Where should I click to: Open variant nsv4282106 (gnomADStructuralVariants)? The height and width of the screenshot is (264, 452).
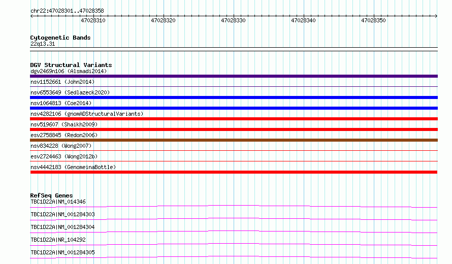(x=87, y=114)
